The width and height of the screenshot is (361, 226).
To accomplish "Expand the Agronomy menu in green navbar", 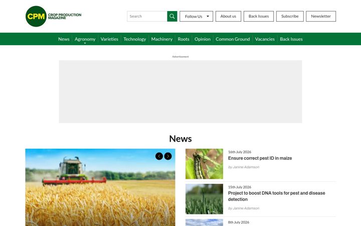I will click(85, 39).
